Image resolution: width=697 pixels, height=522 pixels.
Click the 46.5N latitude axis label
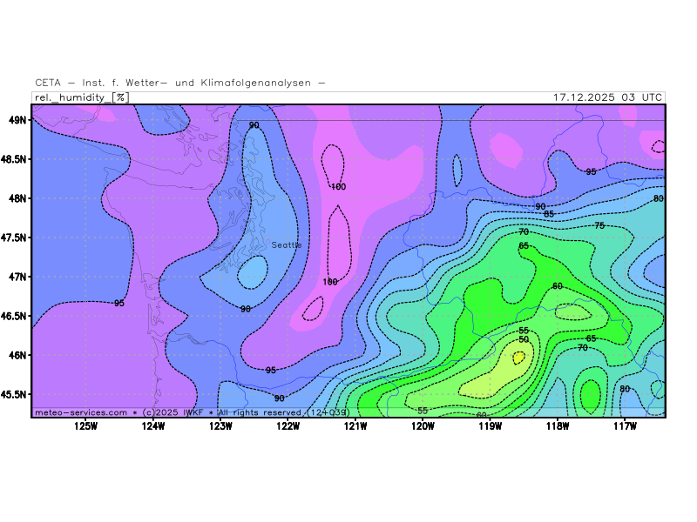pos(13,316)
